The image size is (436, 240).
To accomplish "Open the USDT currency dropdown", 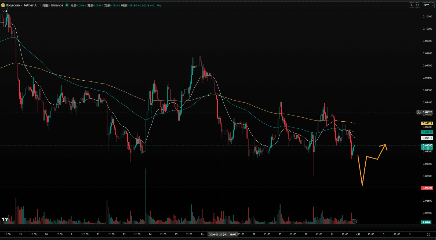I will tap(427, 5).
